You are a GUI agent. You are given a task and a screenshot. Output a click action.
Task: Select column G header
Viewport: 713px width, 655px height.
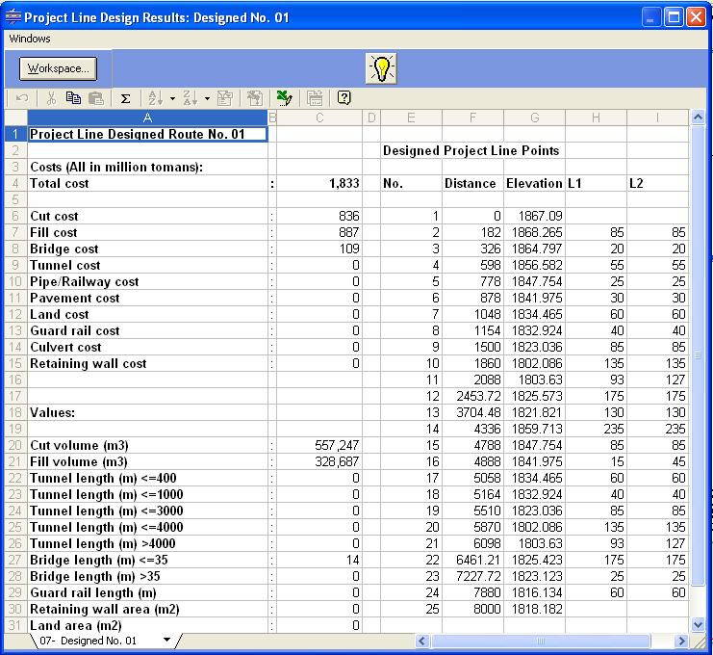click(534, 118)
